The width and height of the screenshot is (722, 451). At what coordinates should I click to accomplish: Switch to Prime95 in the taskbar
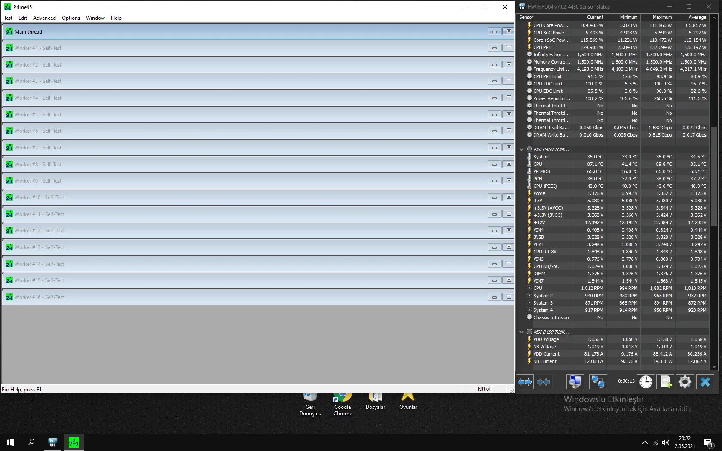pos(74,442)
